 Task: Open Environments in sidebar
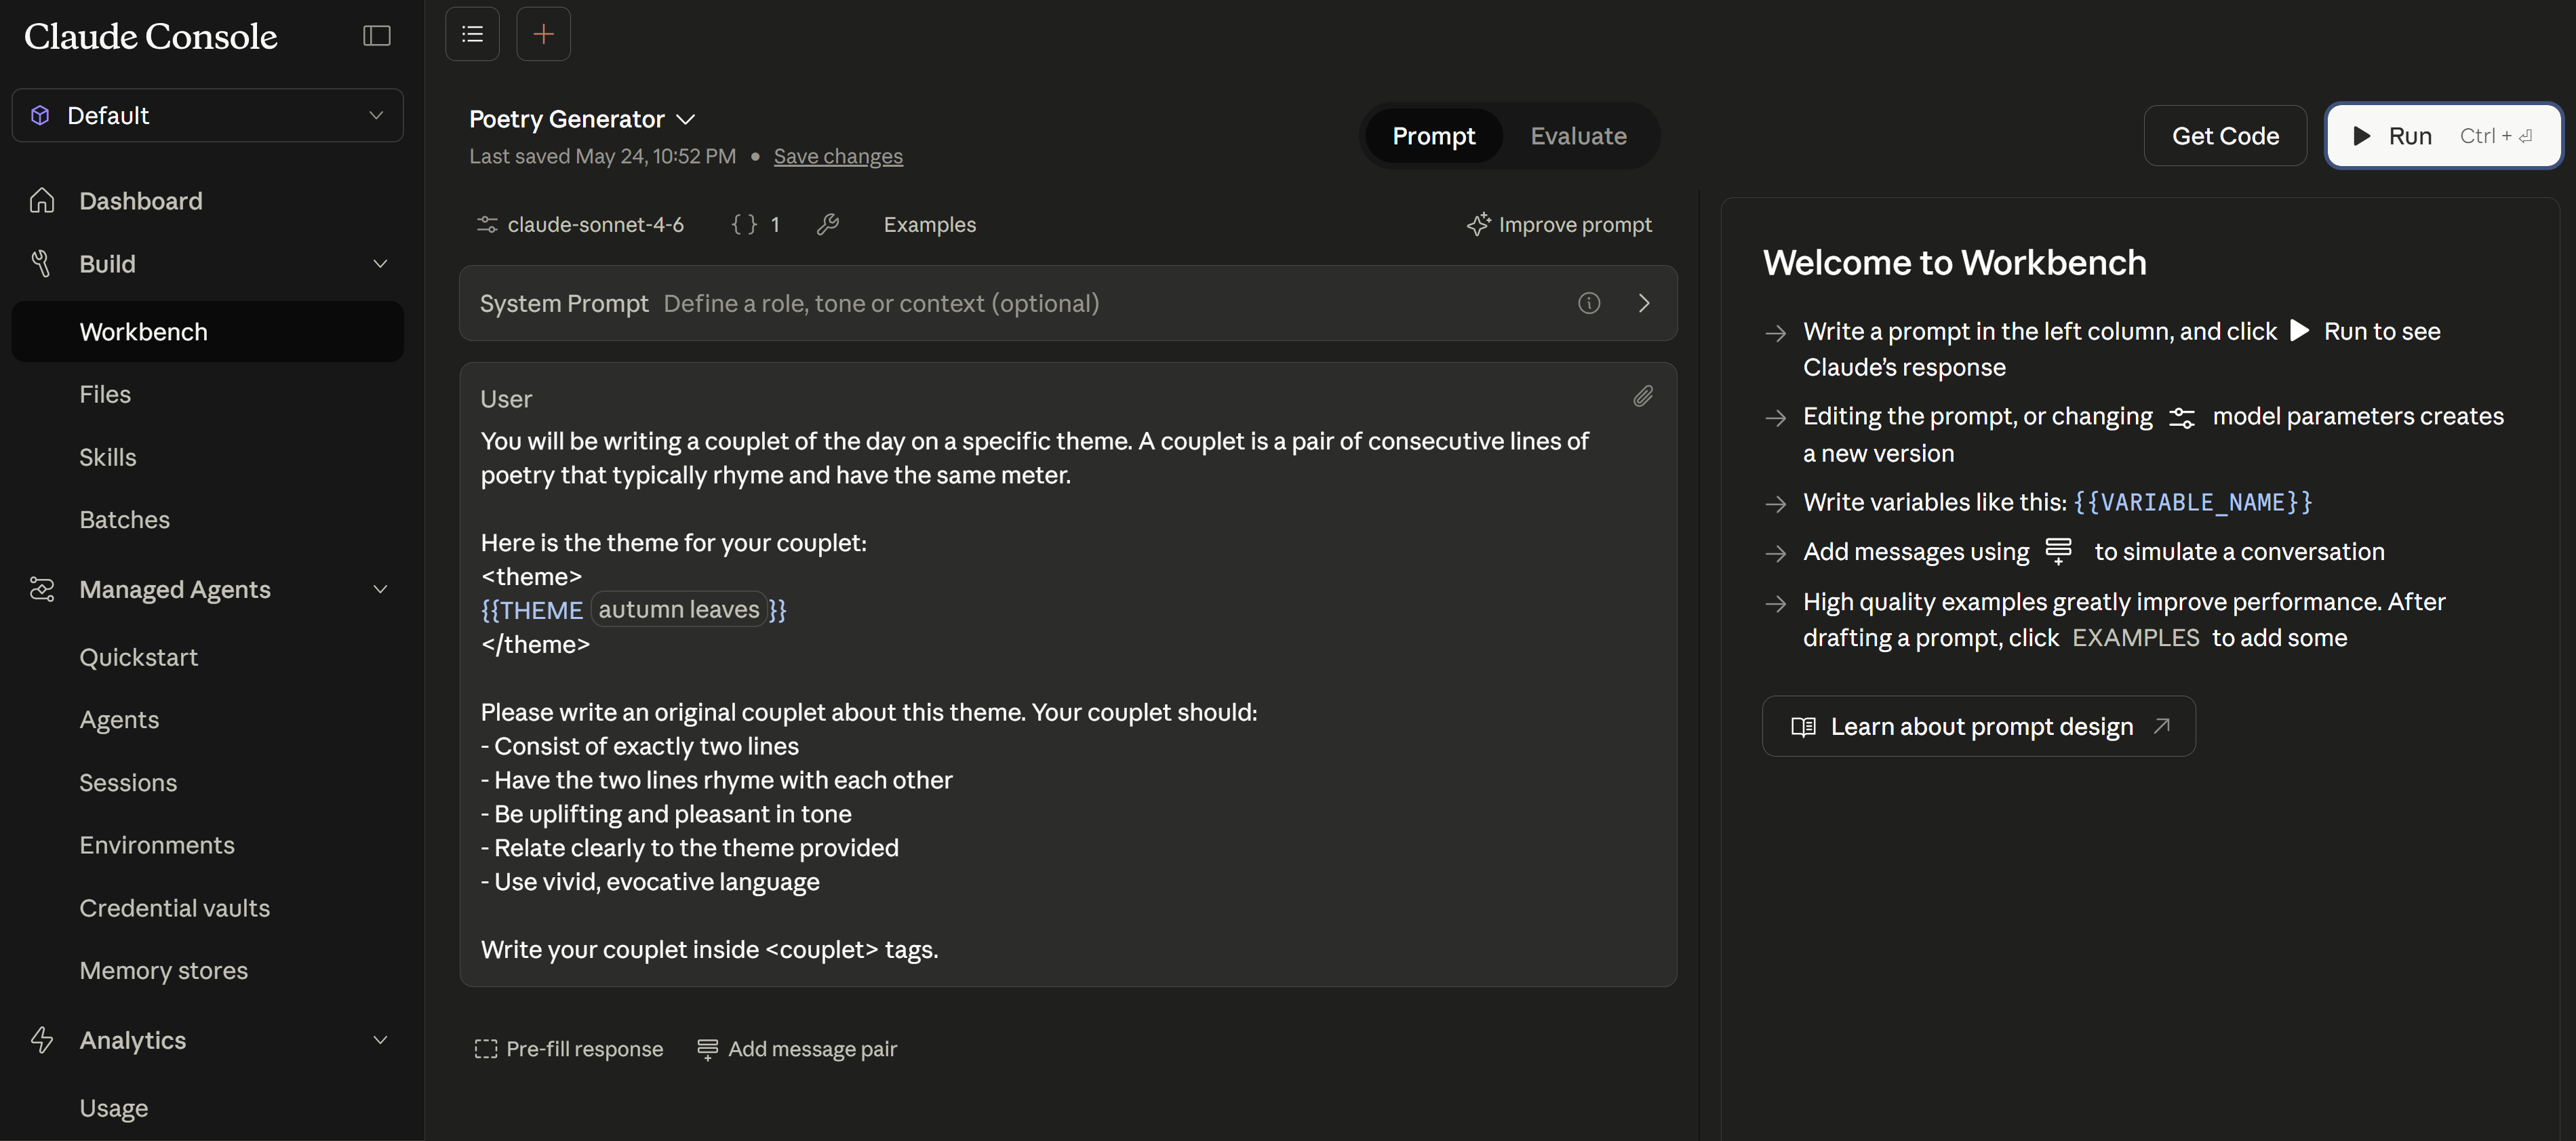[x=157, y=845]
